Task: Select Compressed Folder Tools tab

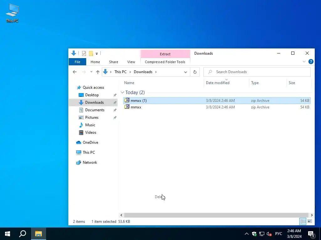Action: tap(165, 62)
